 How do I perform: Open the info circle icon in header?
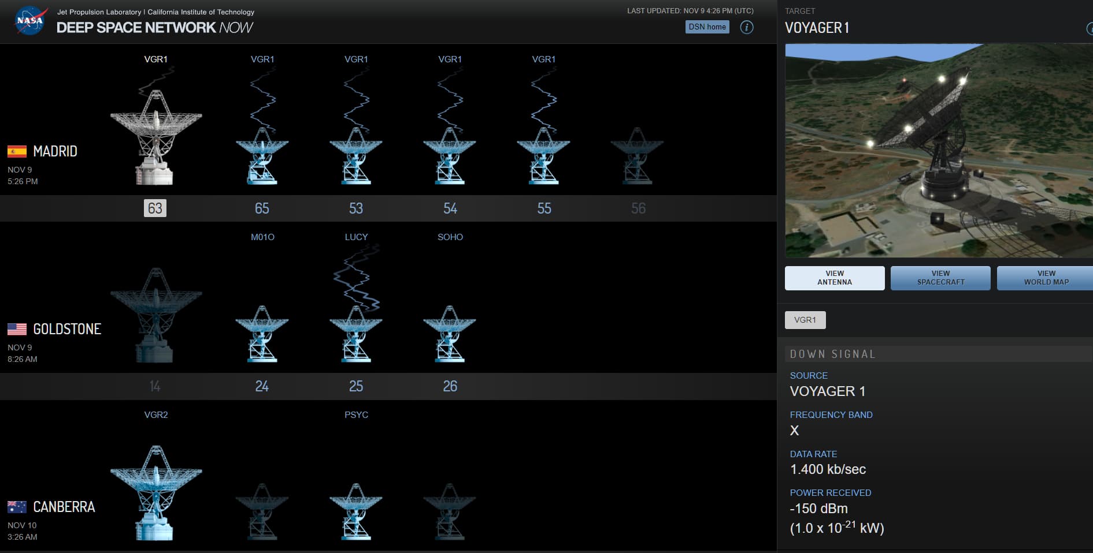pos(746,27)
